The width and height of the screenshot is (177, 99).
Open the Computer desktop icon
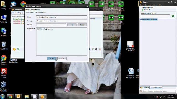coord(4,19)
